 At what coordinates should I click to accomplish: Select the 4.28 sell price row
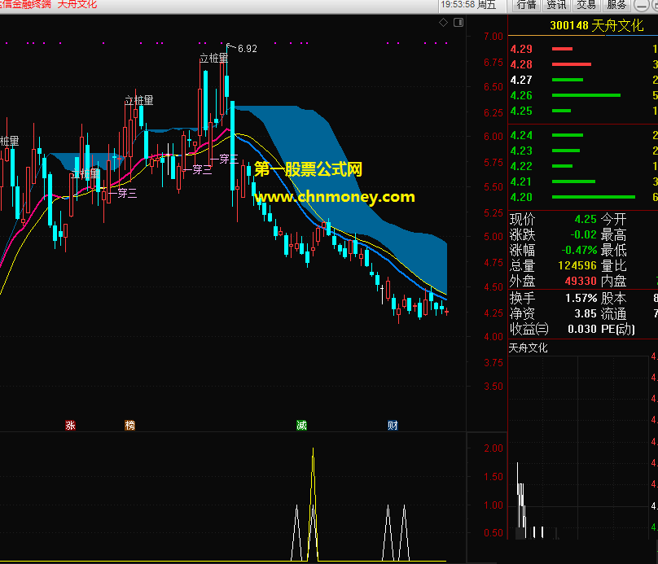tap(583, 64)
